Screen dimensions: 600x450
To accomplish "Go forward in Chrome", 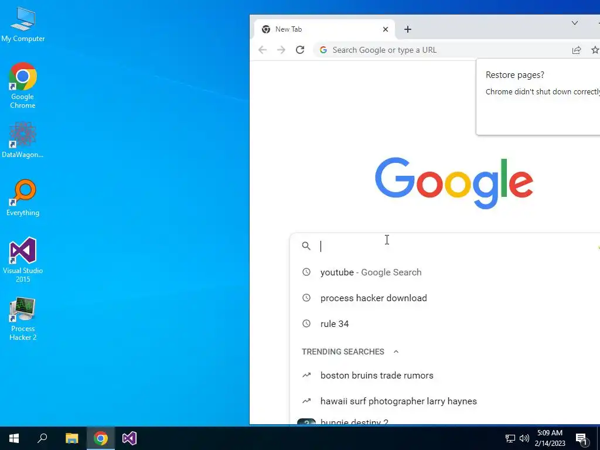I will (281, 50).
